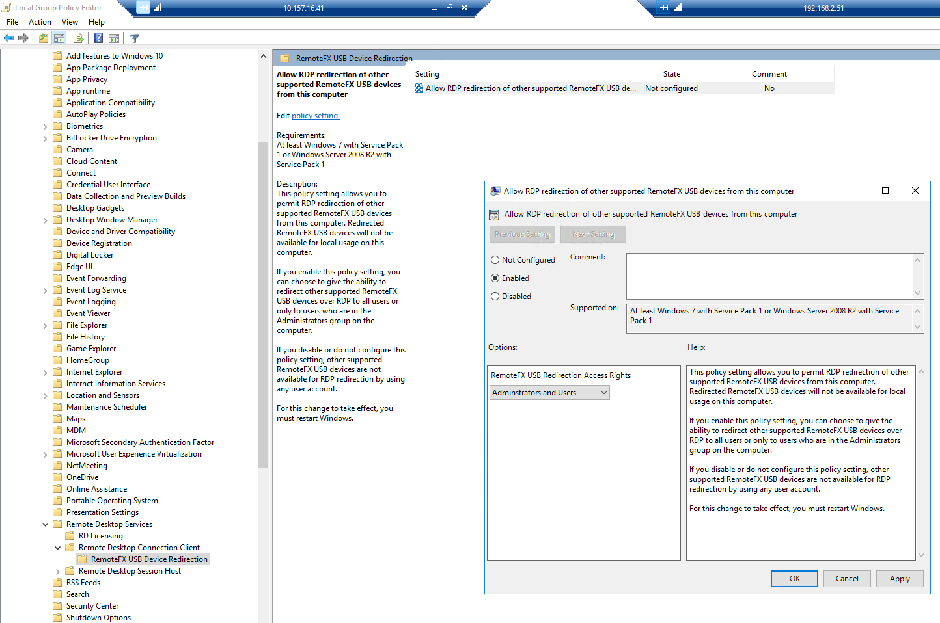This screenshot has height=623, width=940.
Task: Click the policy dialog title bar icon
Action: coord(495,191)
